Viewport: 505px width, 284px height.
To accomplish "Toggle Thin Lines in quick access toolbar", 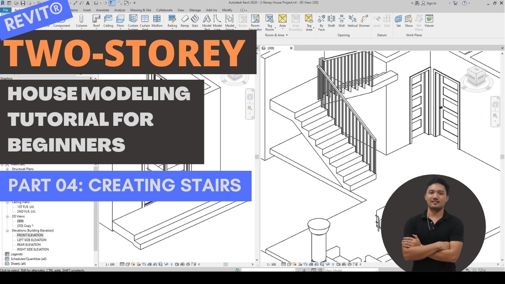I will point(112,3).
